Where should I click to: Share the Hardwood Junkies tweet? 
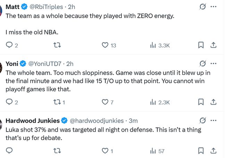click(214, 151)
